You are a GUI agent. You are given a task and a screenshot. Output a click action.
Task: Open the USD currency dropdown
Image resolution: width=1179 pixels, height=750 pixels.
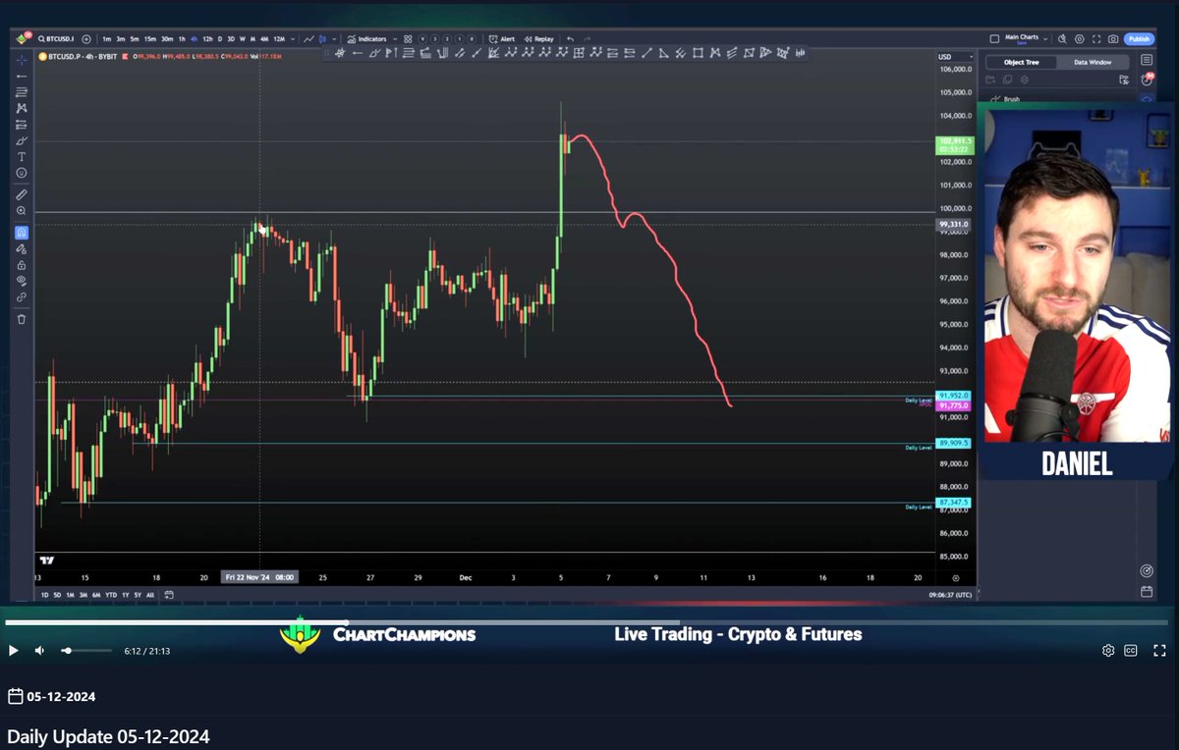click(x=955, y=57)
